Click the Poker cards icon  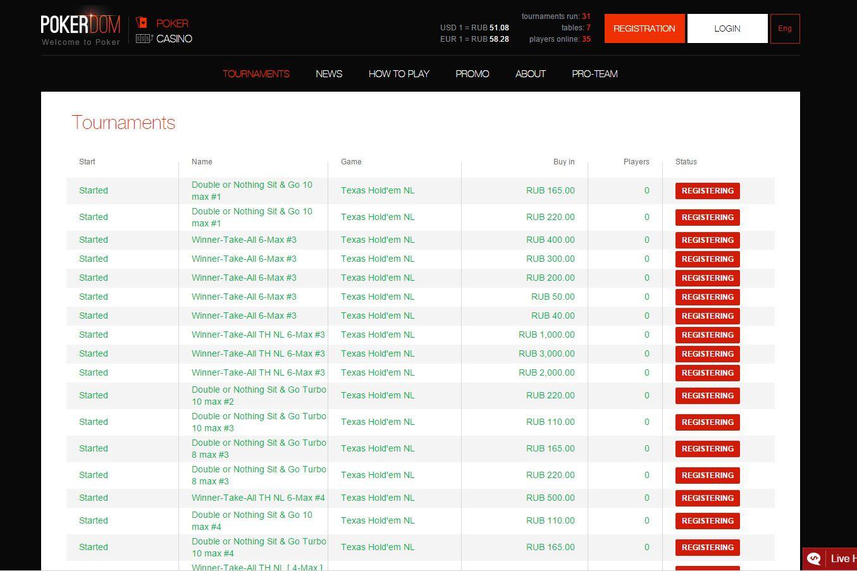pyautogui.click(x=142, y=23)
